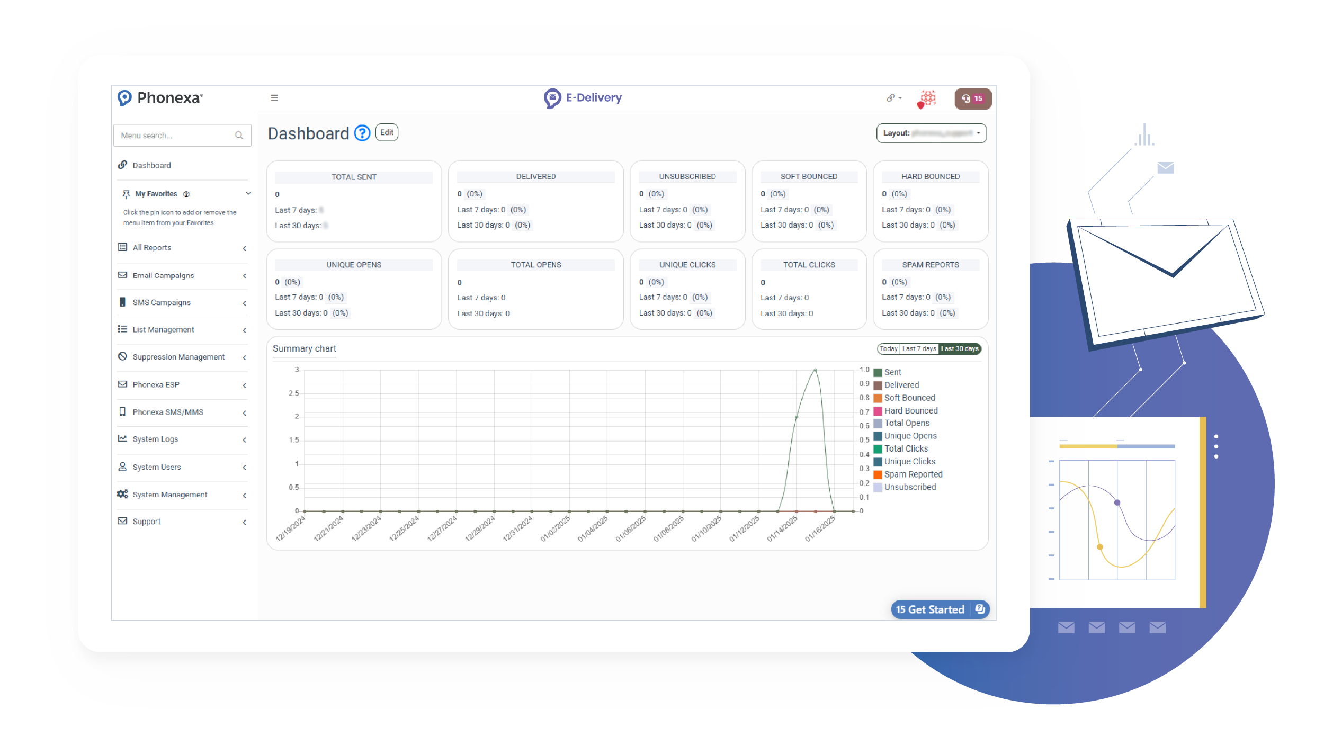Screen dimensions: 1324x745
Task: Switch chart range to Today
Action: 889,349
